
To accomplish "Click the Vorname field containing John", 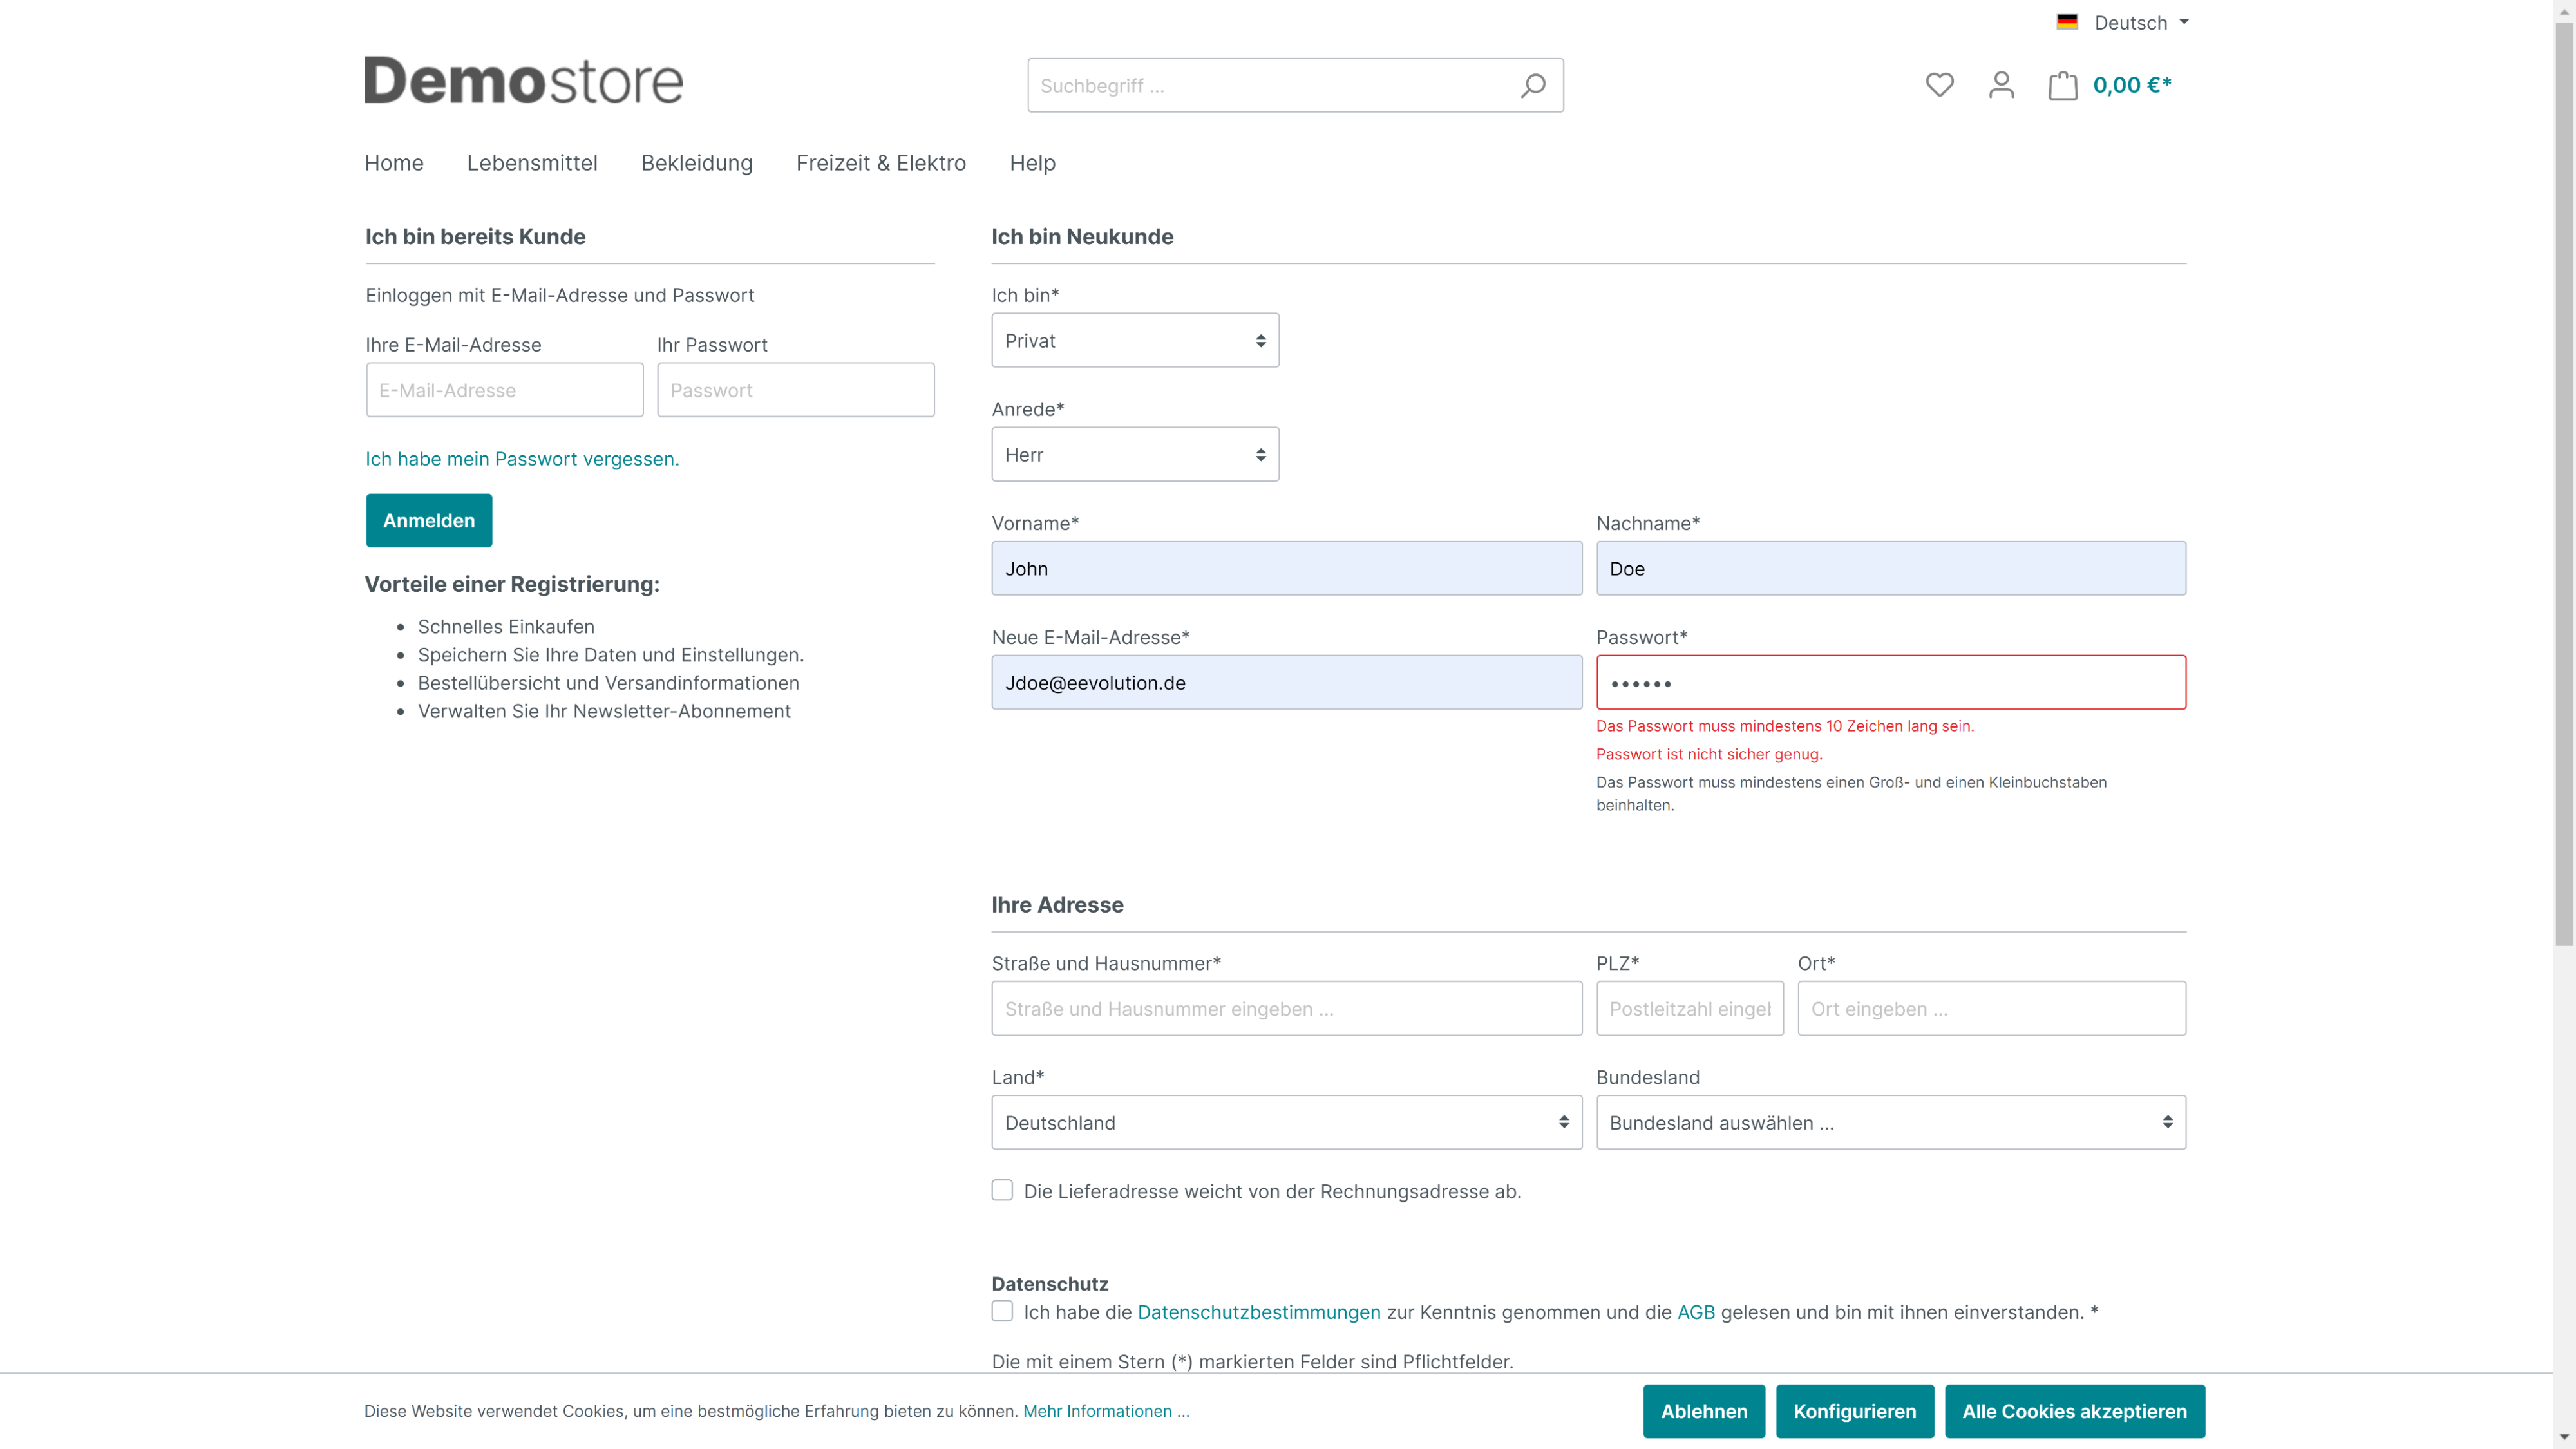I will click(x=1287, y=568).
